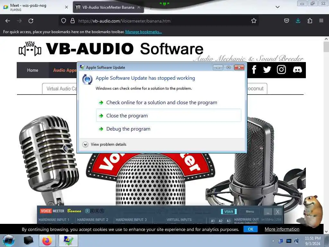Open the Facebook icon on the site header

point(254,69)
